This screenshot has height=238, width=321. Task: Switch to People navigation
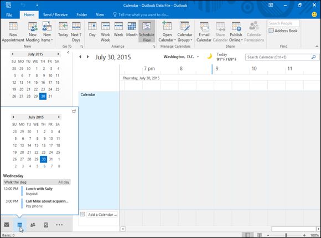click(x=33, y=225)
